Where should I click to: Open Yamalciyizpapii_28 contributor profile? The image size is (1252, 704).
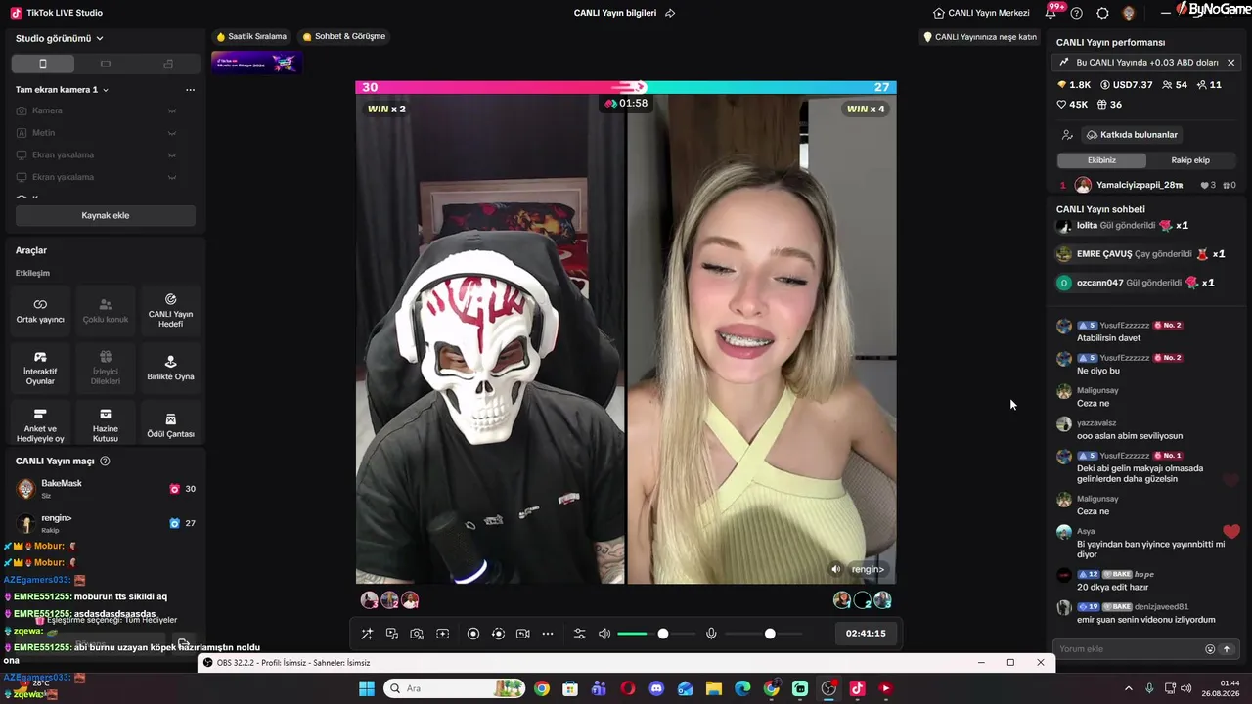coord(1140,185)
